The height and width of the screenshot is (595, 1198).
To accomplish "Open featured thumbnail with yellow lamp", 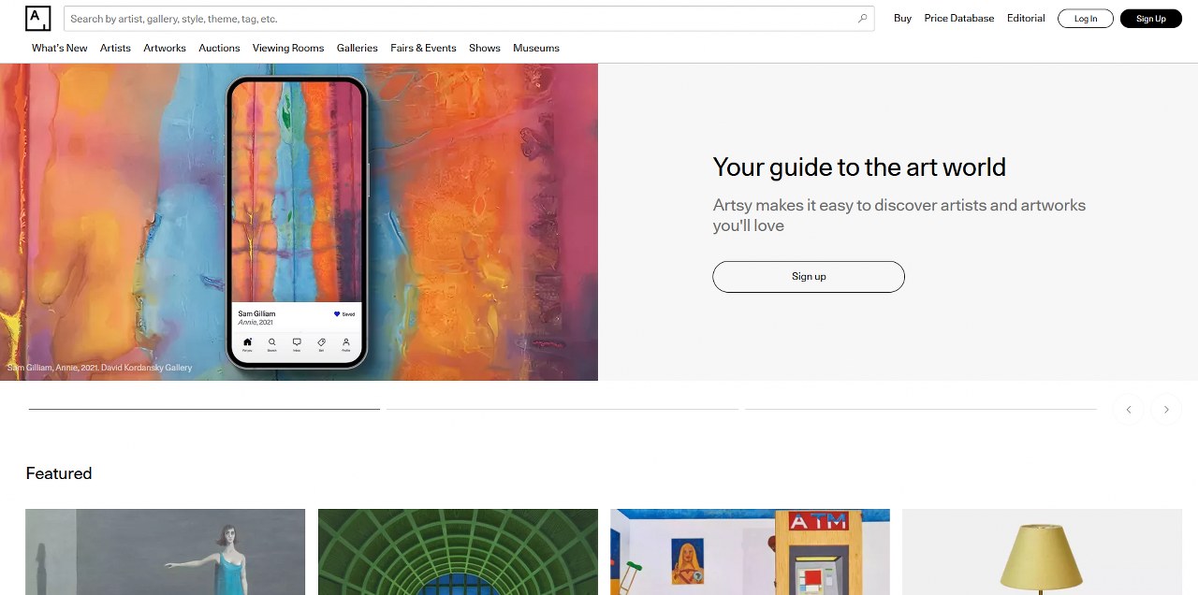I will pyautogui.click(x=1042, y=552).
